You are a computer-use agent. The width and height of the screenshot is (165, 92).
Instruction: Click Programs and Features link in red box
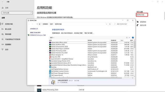(140, 15)
